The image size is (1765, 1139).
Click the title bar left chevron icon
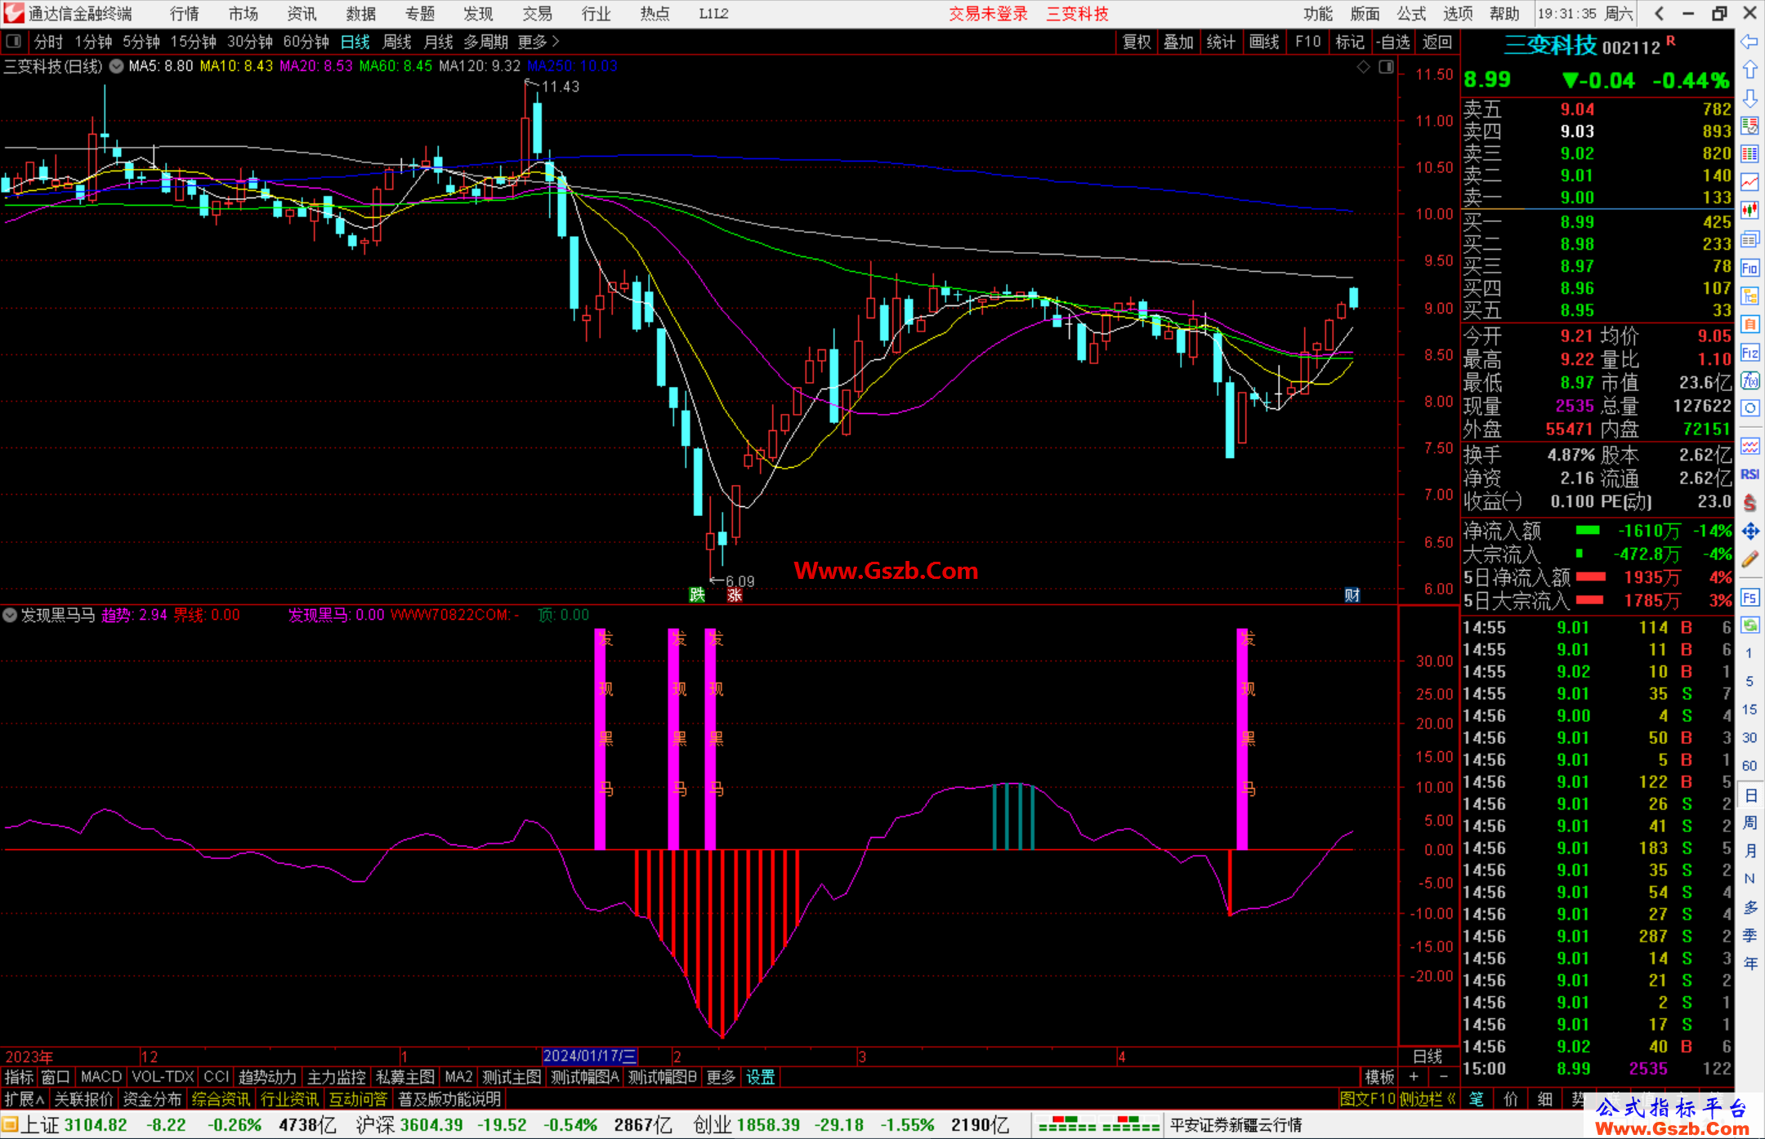pyautogui.click(x=1659, y=13)
